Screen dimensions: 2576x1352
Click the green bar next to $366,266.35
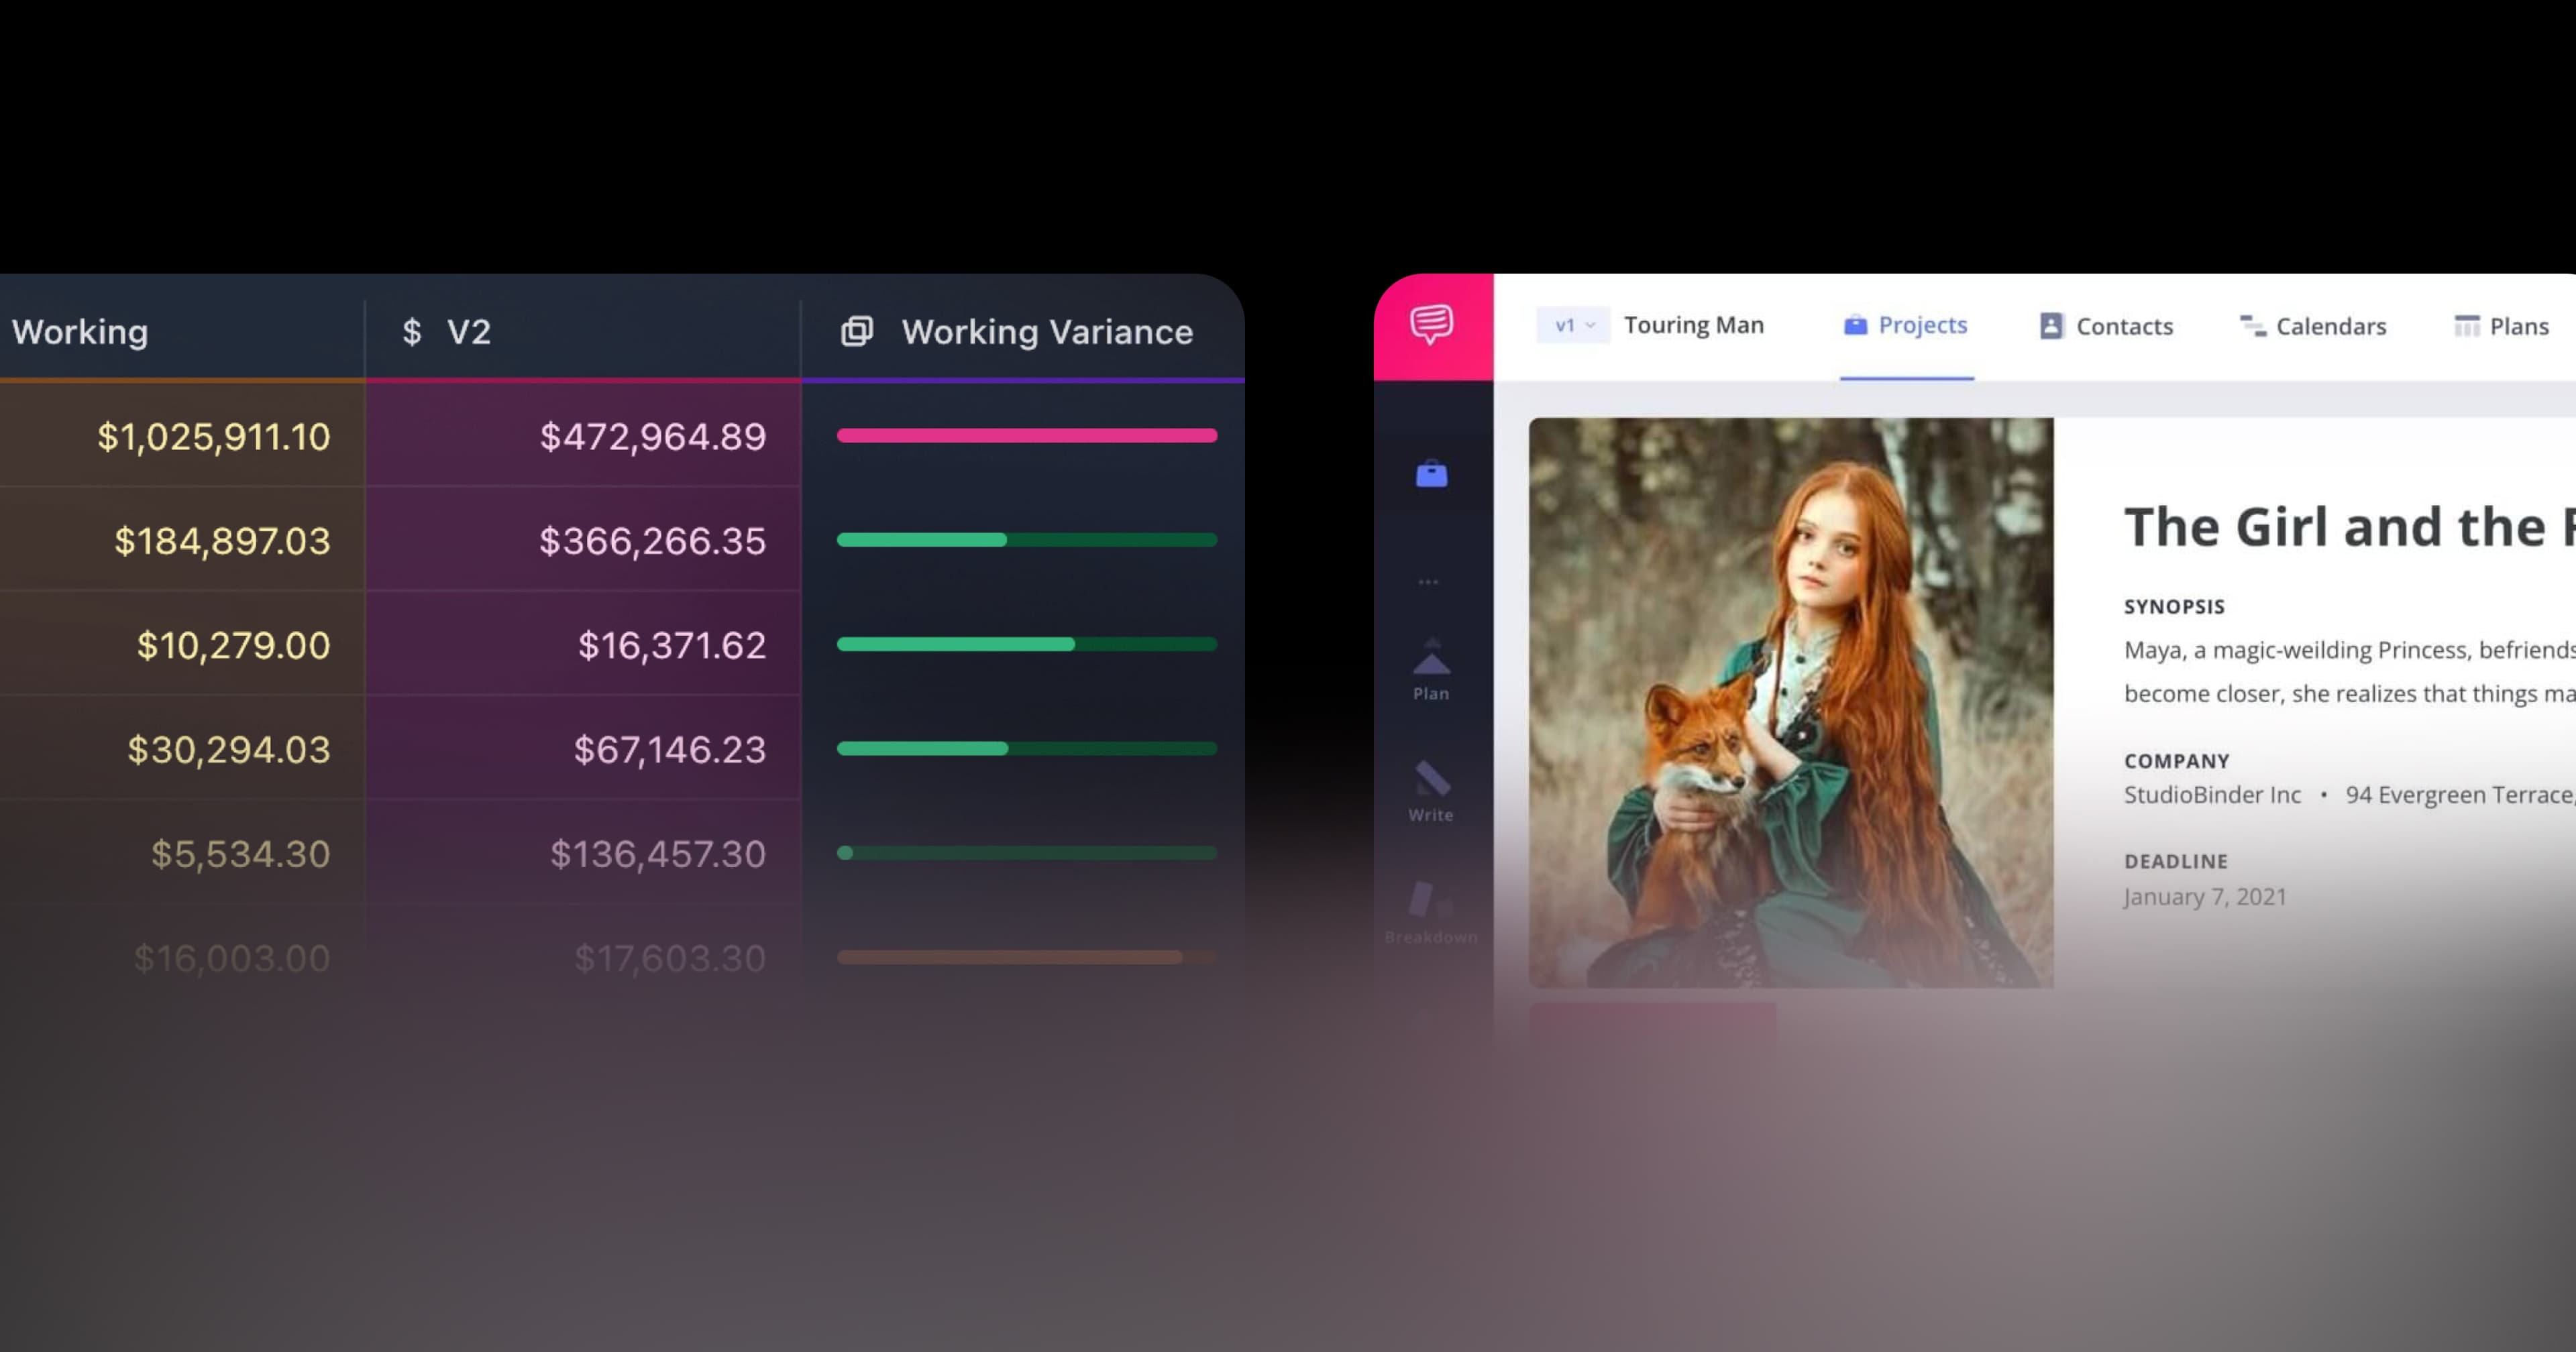[x=1027, y=539]
